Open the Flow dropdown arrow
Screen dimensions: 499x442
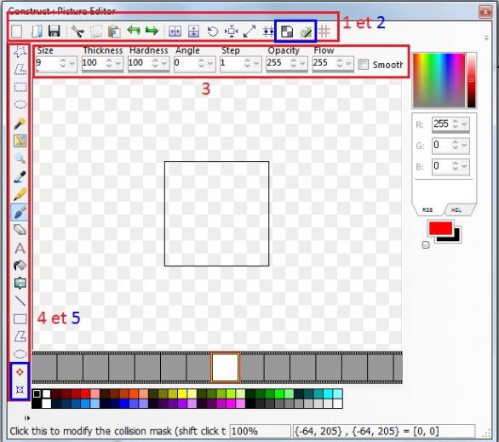(349, 63)
